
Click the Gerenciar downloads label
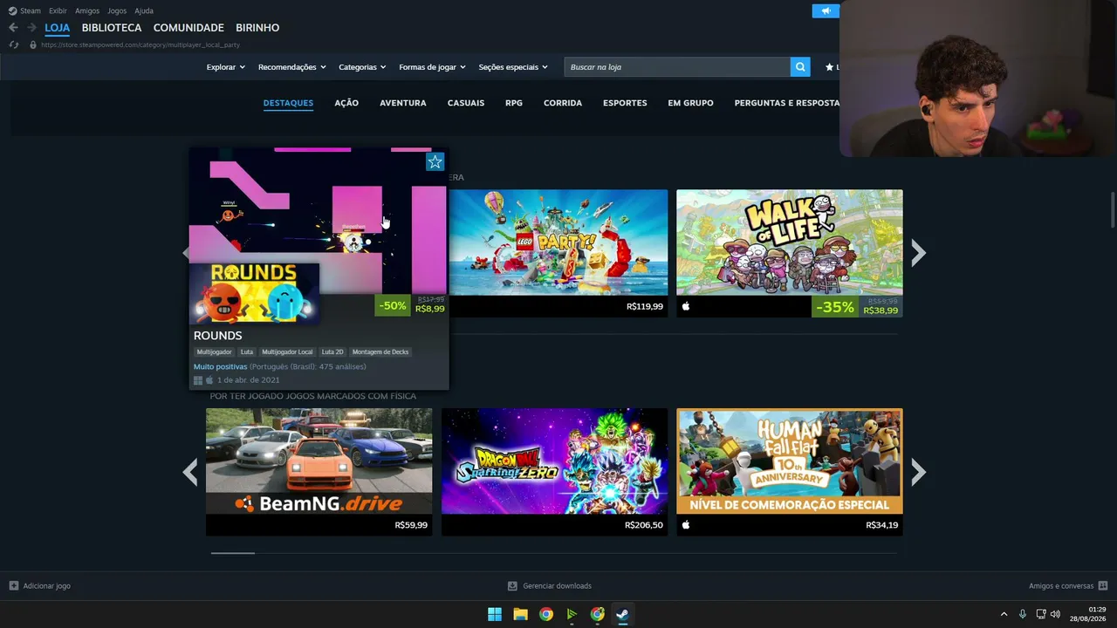(x=557, y=586)
